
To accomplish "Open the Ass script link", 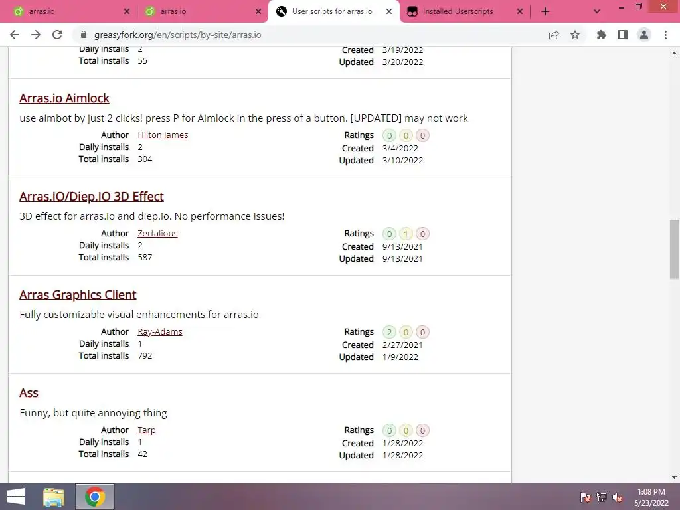I will tap(29, 393).
